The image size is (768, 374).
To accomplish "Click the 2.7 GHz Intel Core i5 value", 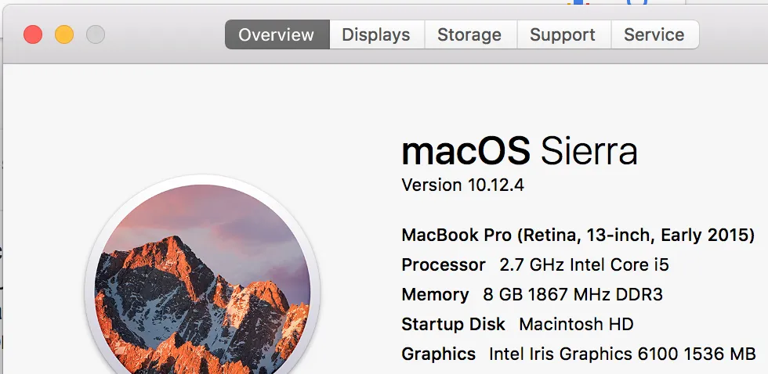I will [x=584, y=264].
